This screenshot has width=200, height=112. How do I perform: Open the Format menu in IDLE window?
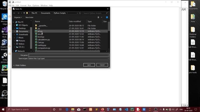23,6
